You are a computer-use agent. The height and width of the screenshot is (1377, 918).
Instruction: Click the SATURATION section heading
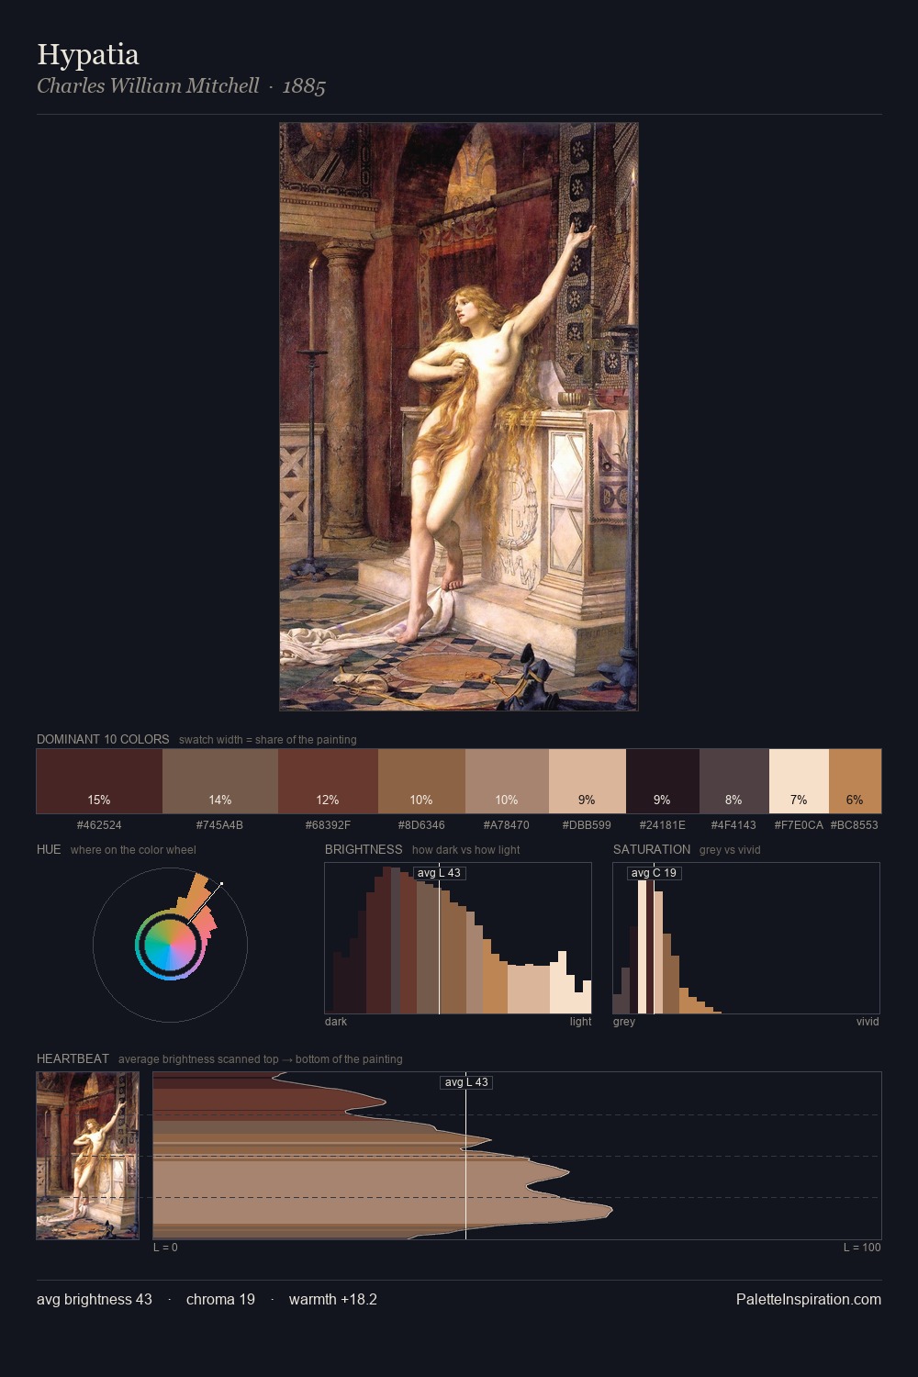[x=652, y=849]
